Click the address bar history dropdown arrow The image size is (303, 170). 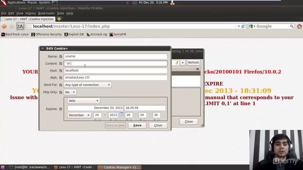point(239,26)
